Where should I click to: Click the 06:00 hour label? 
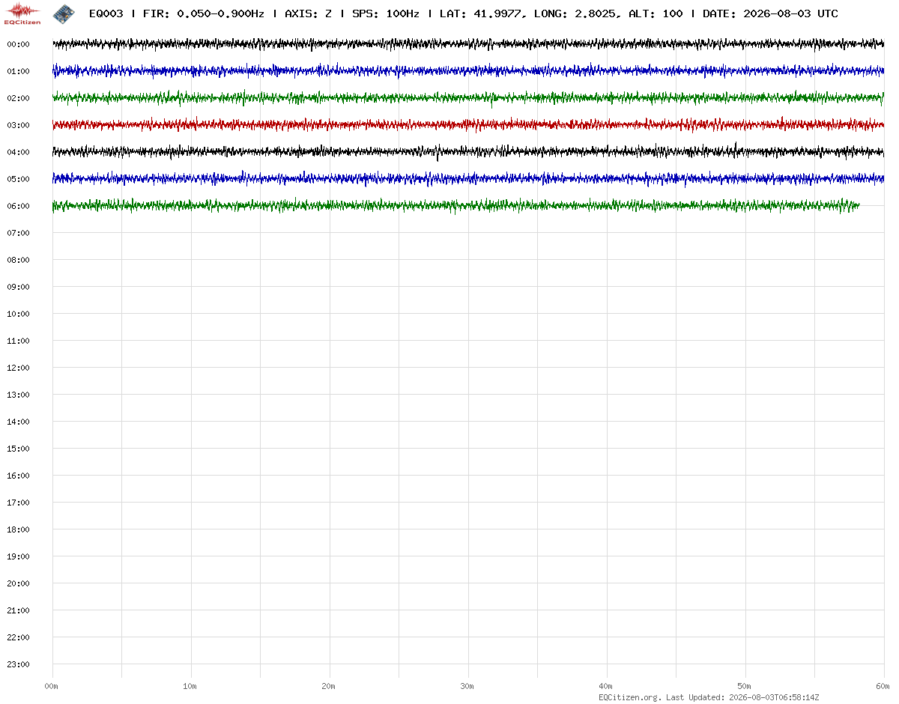pos(18,206)
